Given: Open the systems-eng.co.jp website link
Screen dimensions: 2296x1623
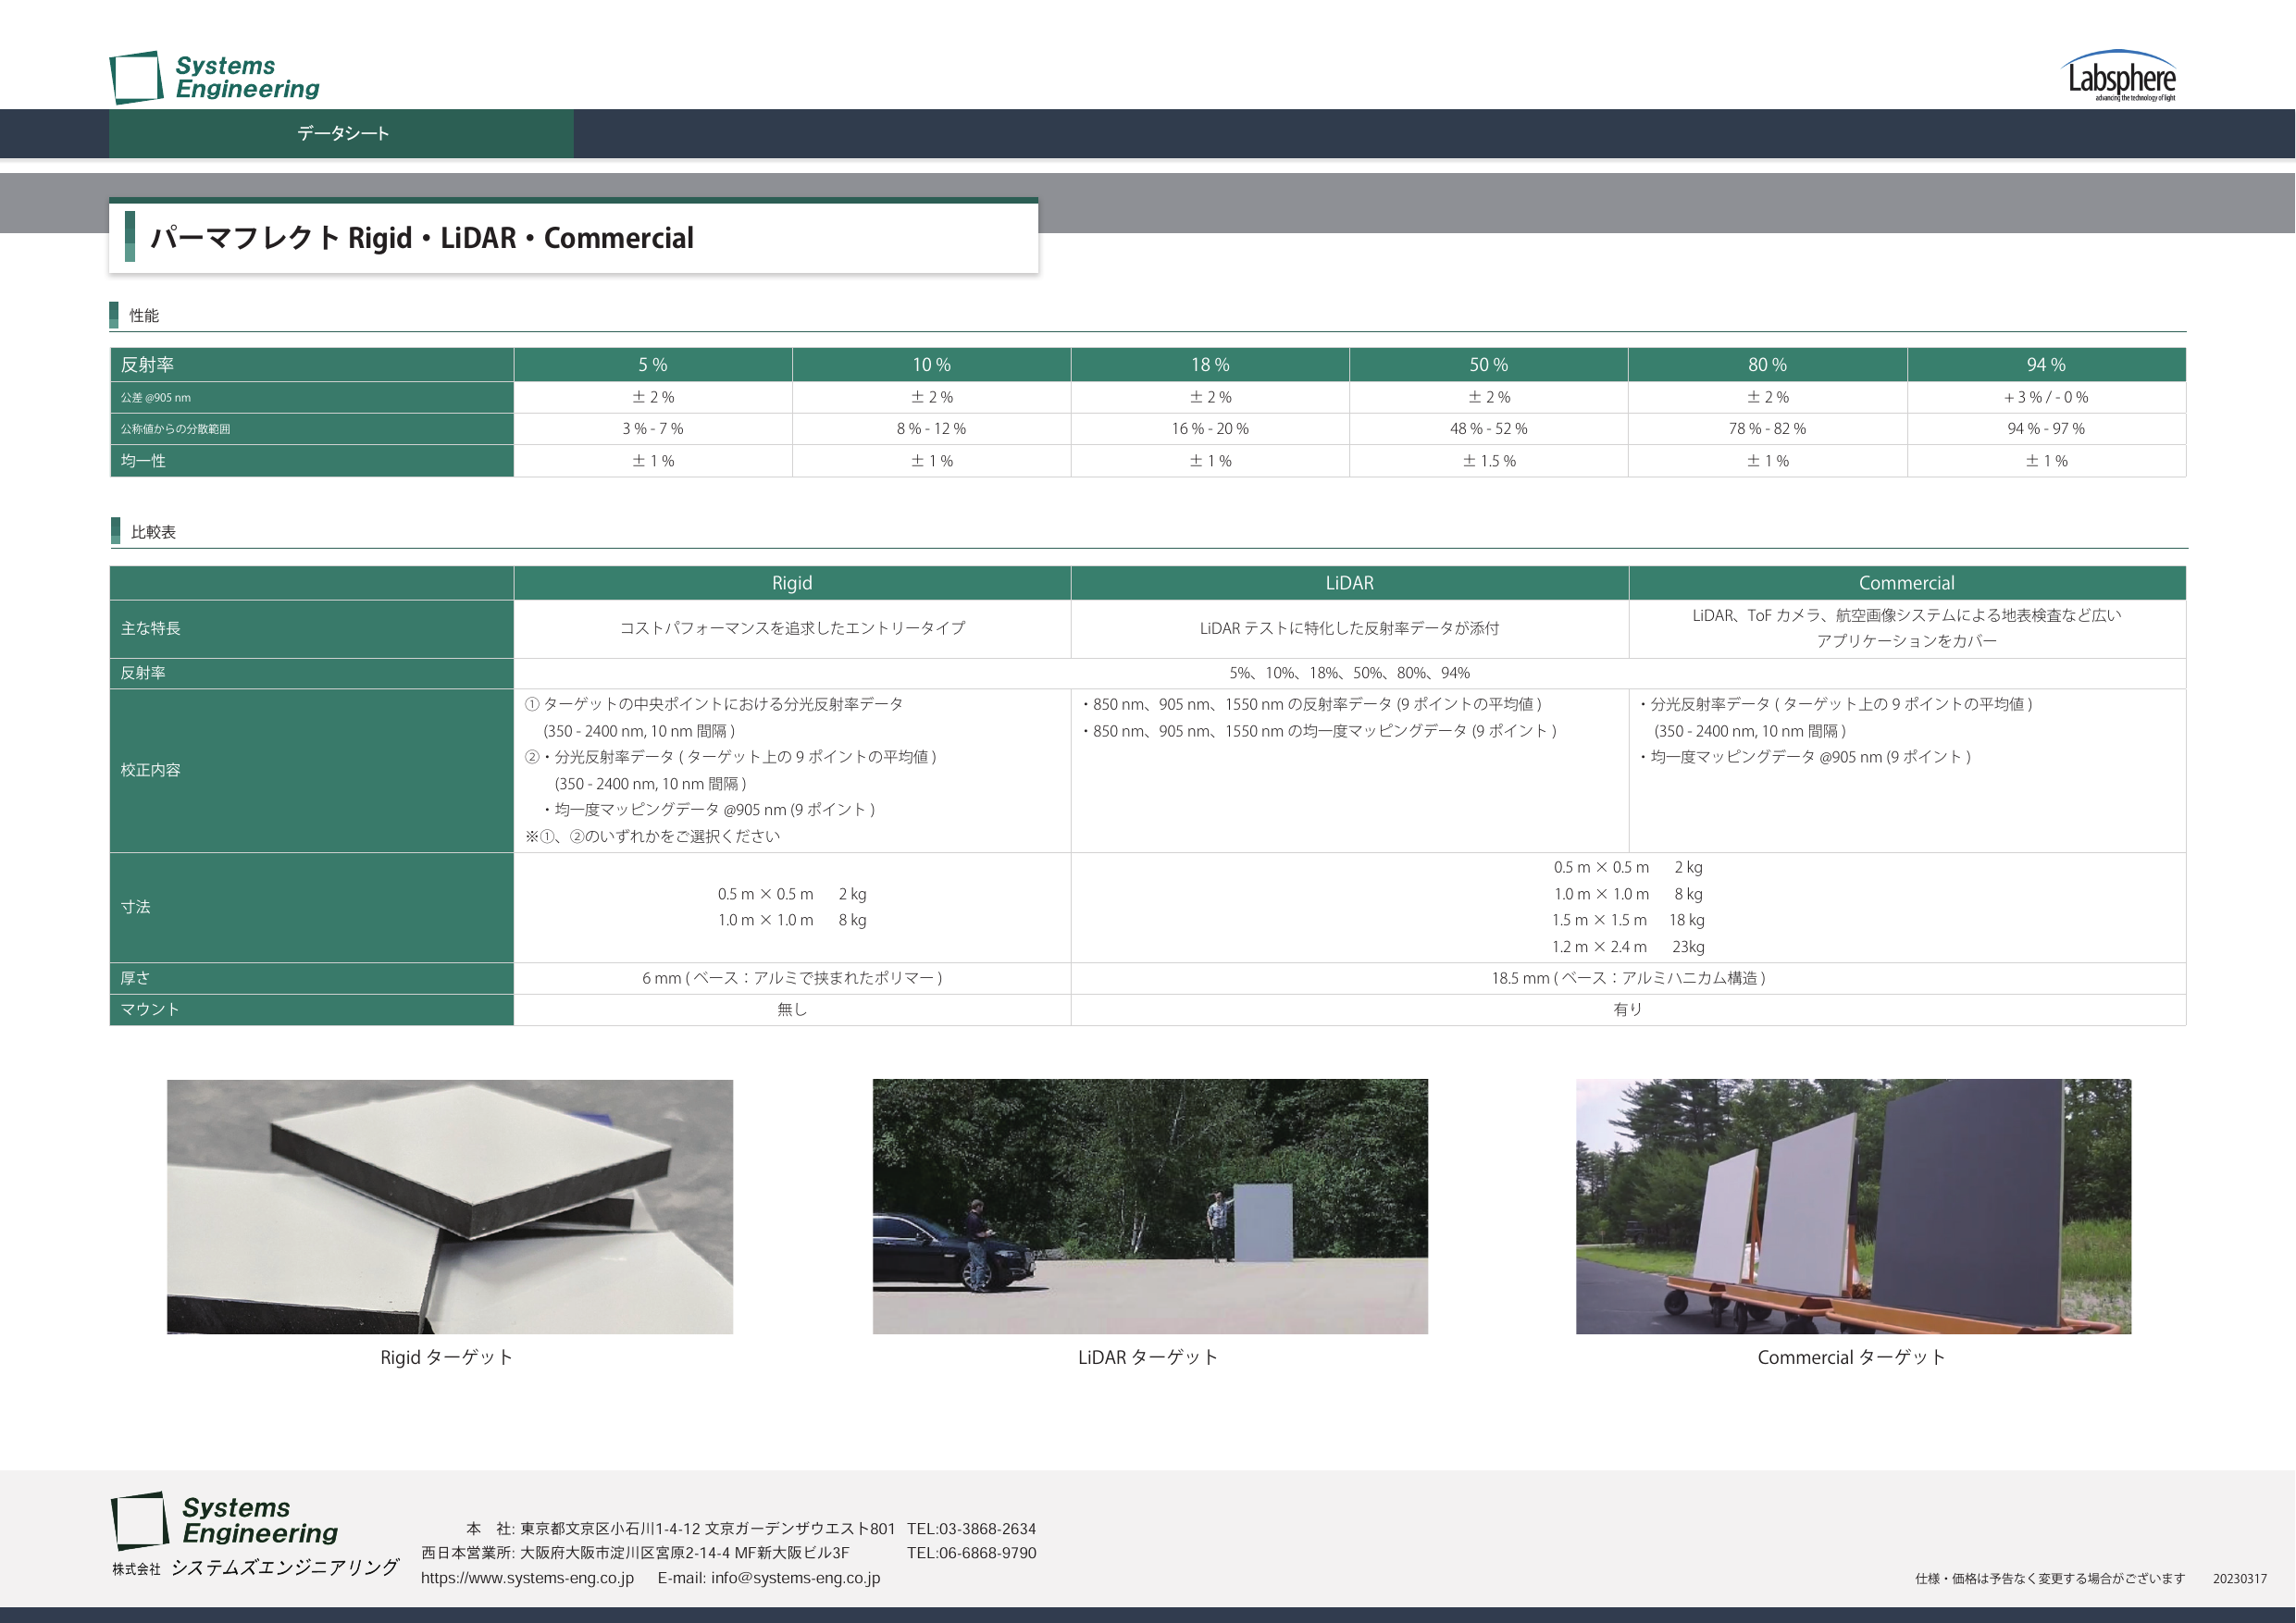Looking at the screenshot, I should click(527, 1578).
